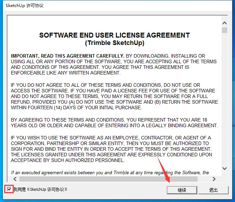Click the line starting IF YOU WISH TO USE THE SOFTWARE

point(111,138)
